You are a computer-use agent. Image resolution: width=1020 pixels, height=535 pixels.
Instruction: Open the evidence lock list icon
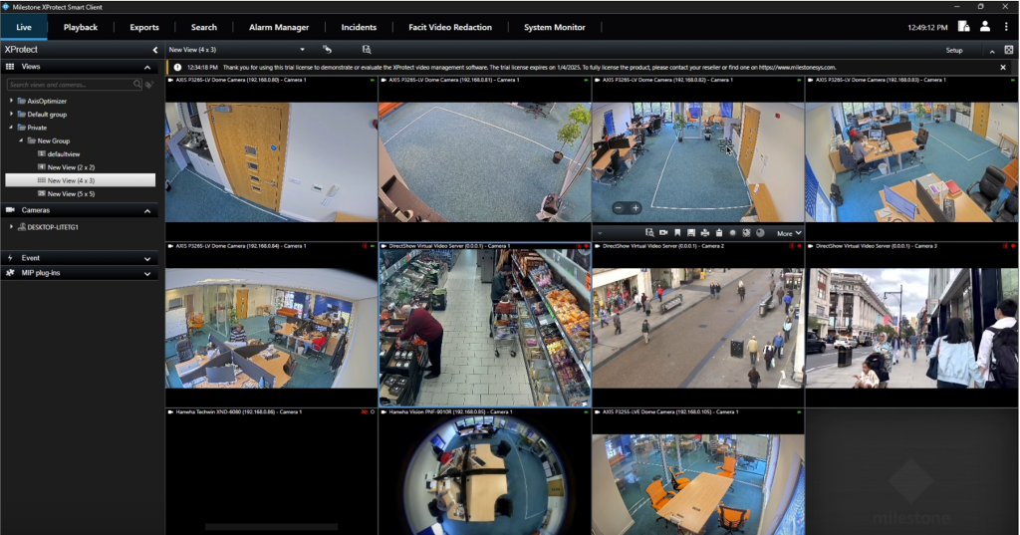tap(963, 27)
